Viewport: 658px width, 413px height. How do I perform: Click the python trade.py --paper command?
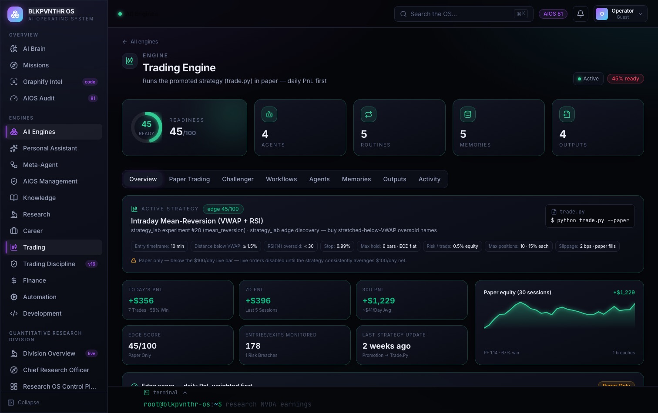click(590, 220)
